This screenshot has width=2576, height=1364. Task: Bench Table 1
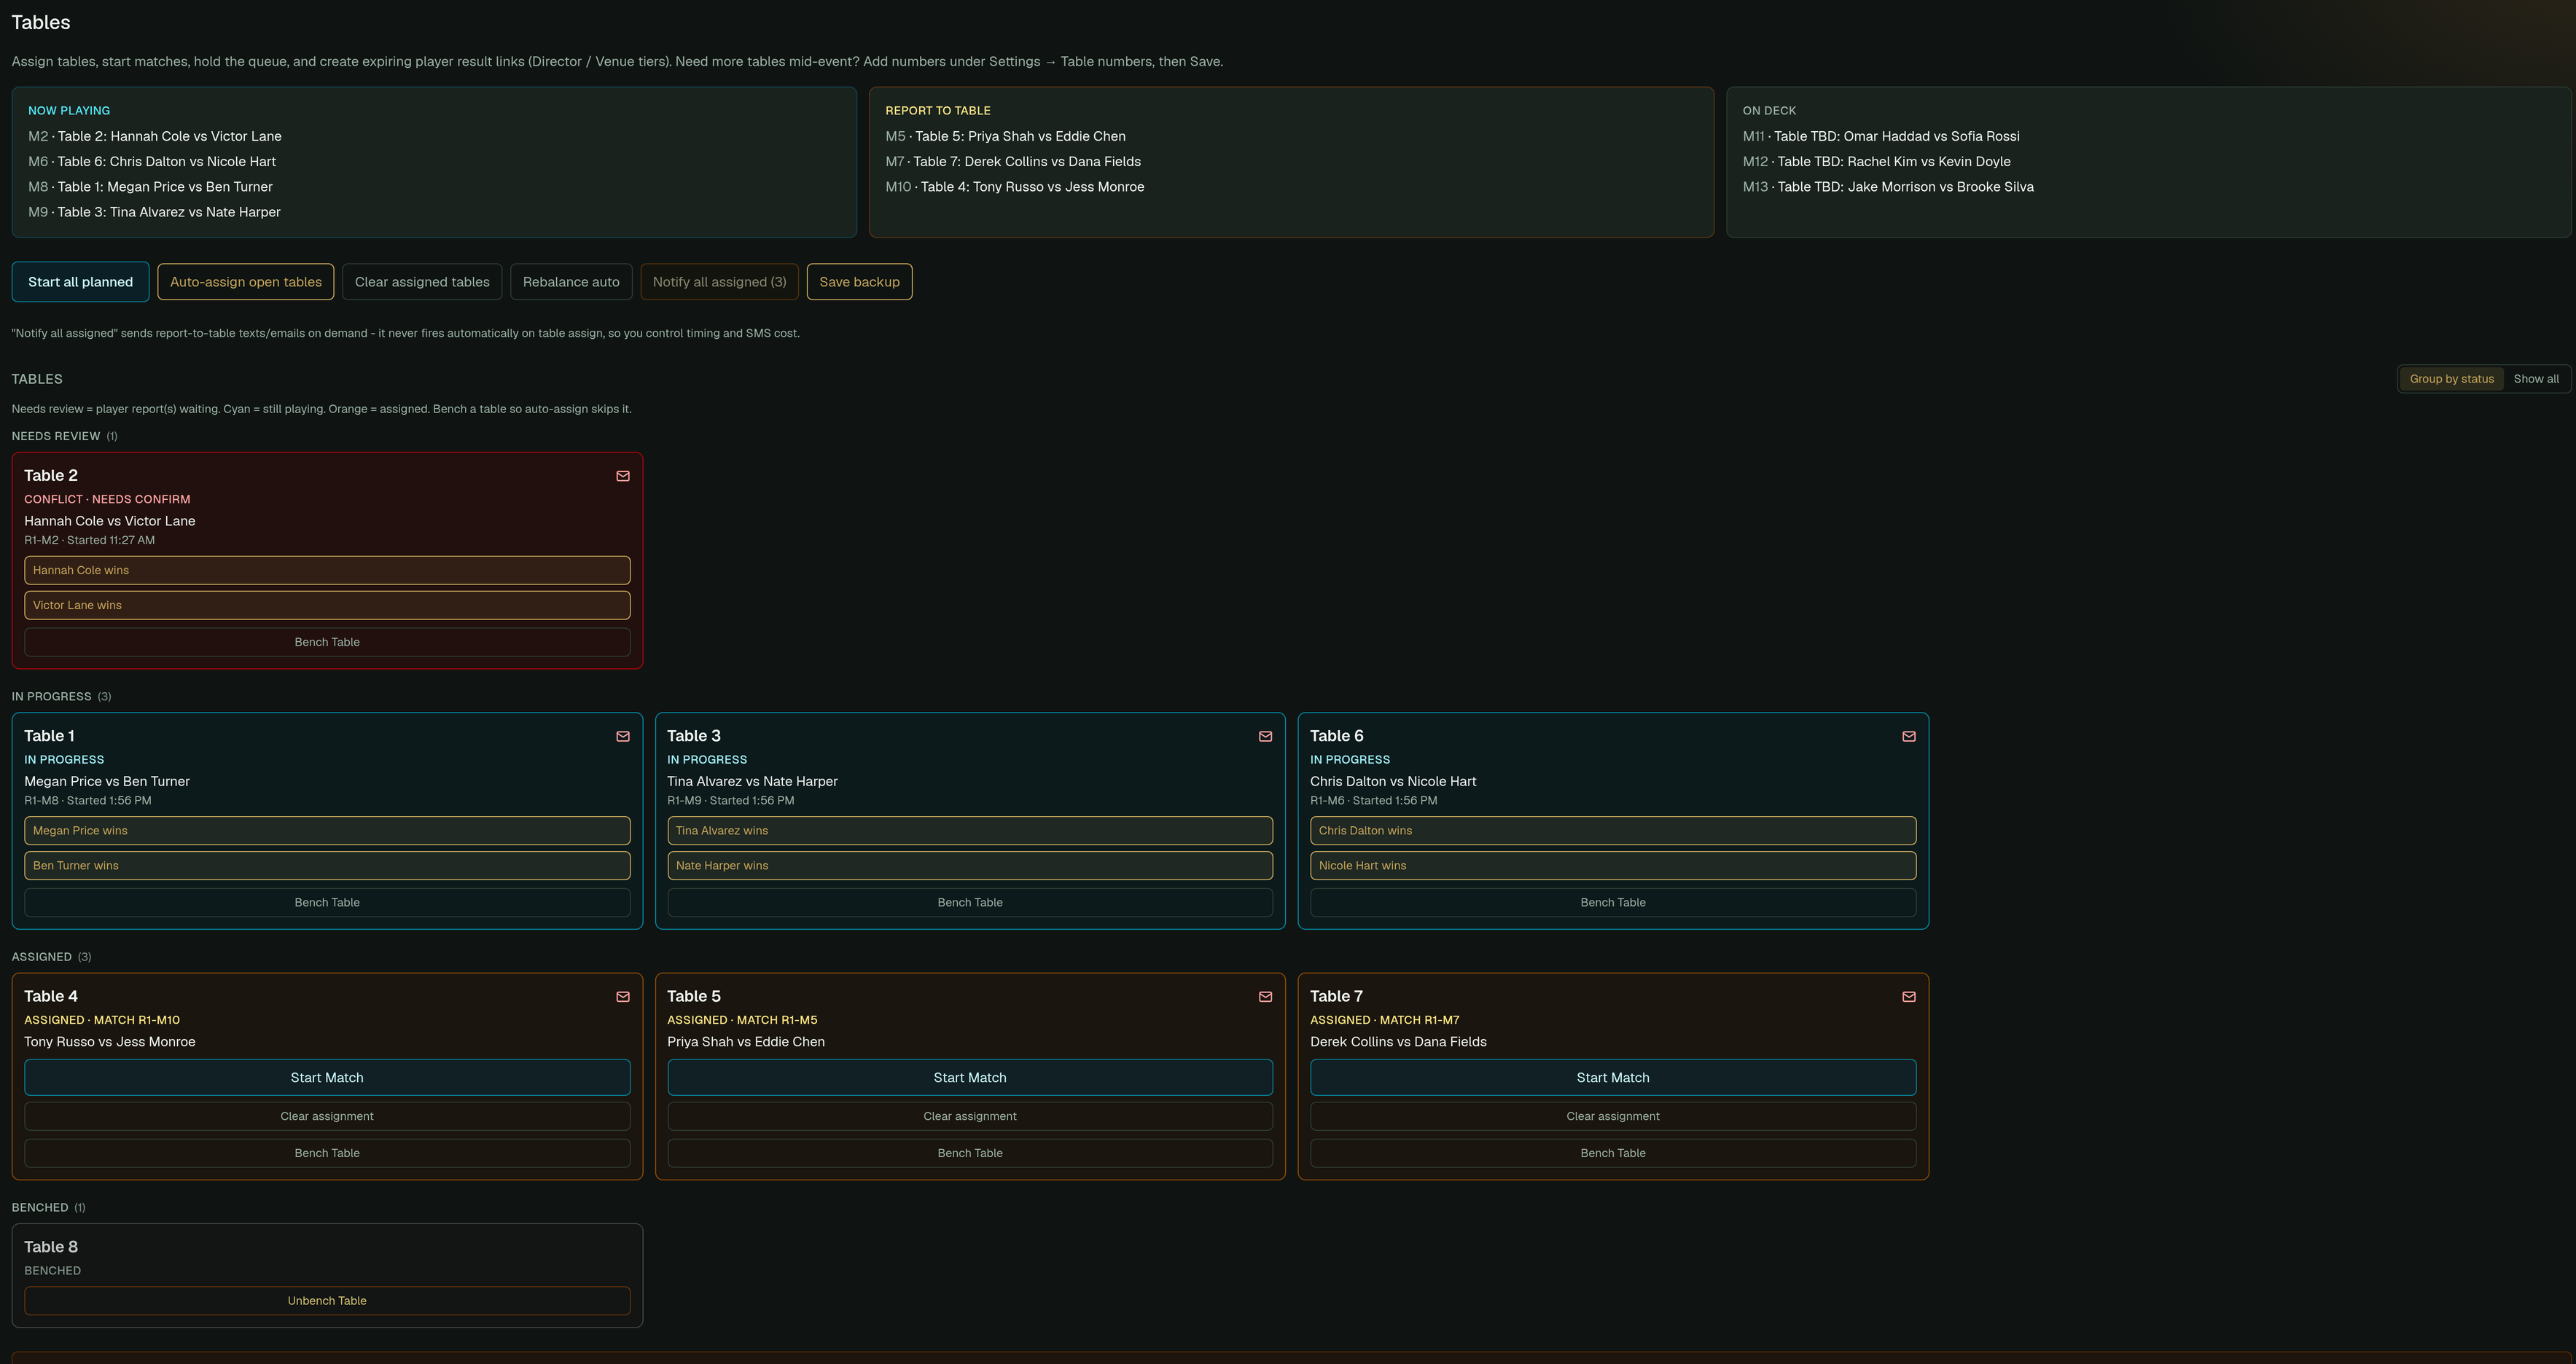(327, 902)
